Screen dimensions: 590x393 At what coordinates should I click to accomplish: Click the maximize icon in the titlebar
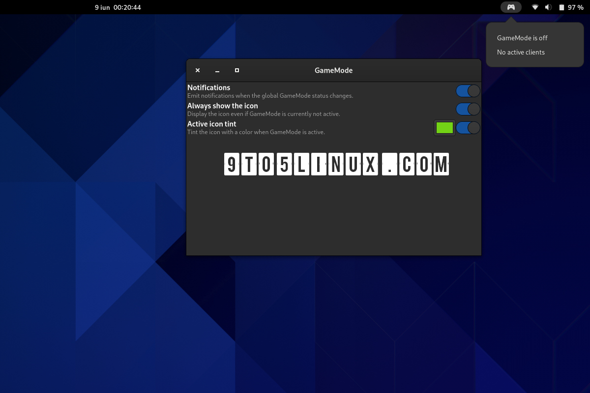pyautogui.click(x=236, y=70)
